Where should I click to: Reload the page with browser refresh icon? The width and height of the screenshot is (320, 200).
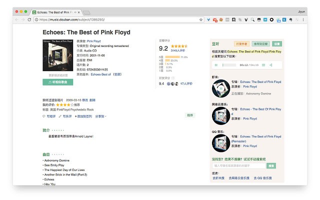point(29,19)
